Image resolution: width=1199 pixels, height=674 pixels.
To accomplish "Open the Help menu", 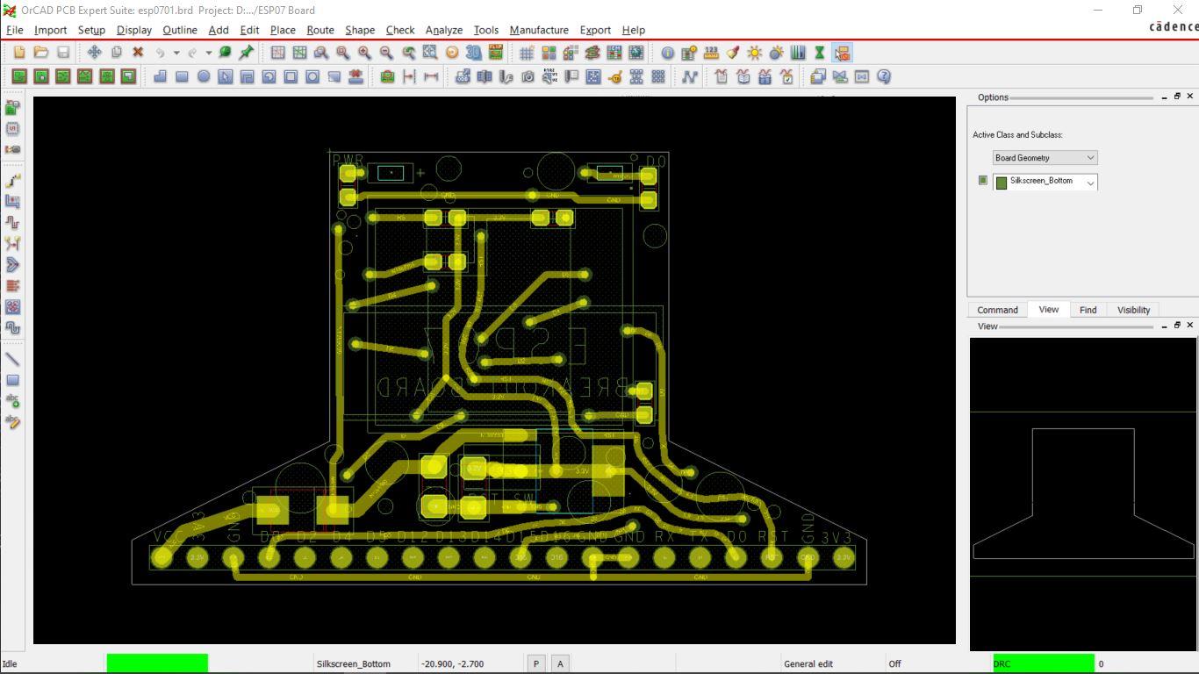I will click(633, 30).
